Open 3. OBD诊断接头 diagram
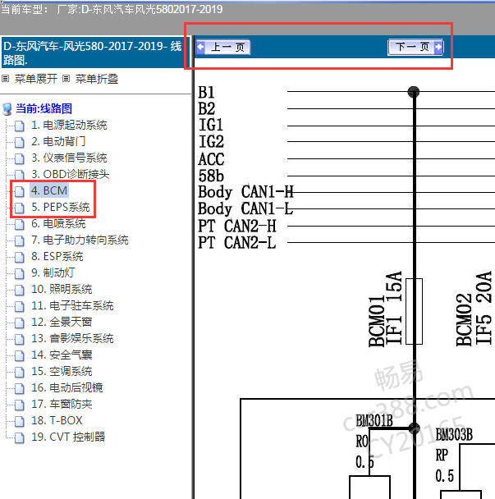Screen dimensions: 495x499 click(x=71, y=174)
